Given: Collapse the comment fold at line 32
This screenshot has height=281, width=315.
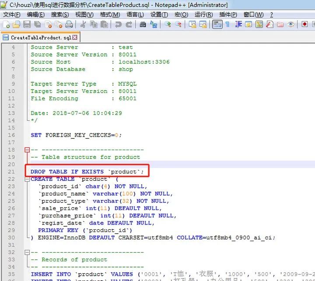Looking at the screenshot, I should [27, 252].
